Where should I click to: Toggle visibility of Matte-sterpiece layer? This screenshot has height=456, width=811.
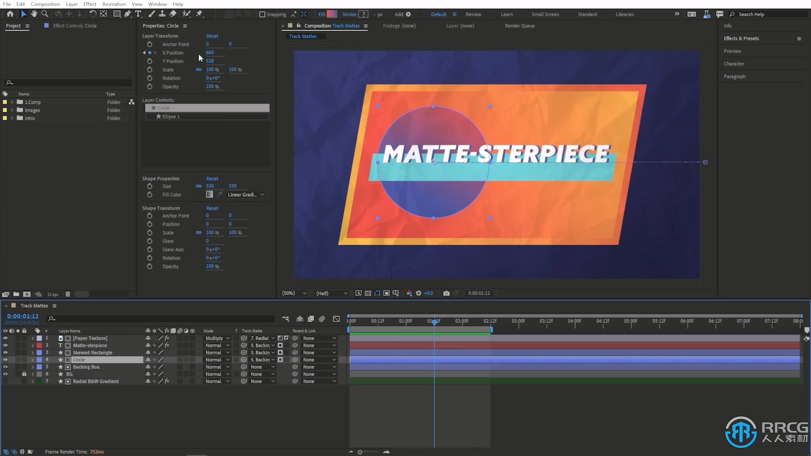pyautogui.click(x=5, y=345)
